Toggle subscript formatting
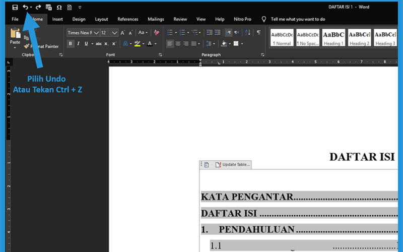403x252 pixels. [106, 44]
